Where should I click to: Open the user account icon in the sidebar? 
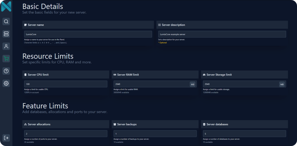(x=6, y=46)
